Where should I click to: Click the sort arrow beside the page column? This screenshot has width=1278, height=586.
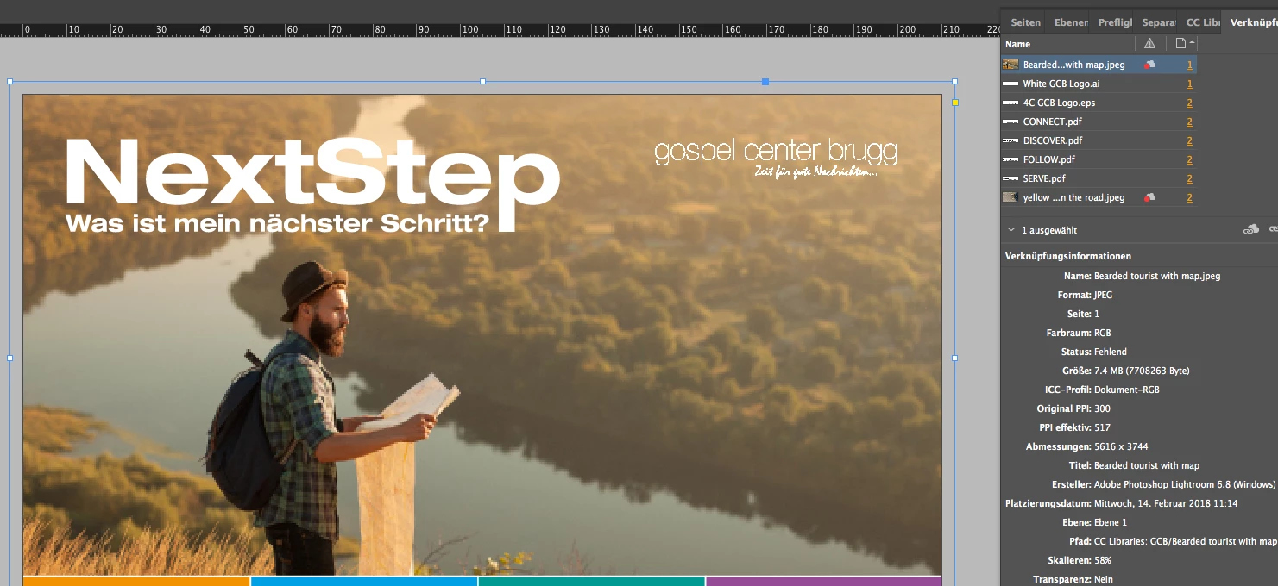click(x=1193, y=43)
